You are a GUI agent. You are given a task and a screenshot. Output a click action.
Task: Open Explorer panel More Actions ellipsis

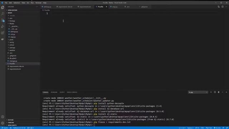tap(36, 7)
